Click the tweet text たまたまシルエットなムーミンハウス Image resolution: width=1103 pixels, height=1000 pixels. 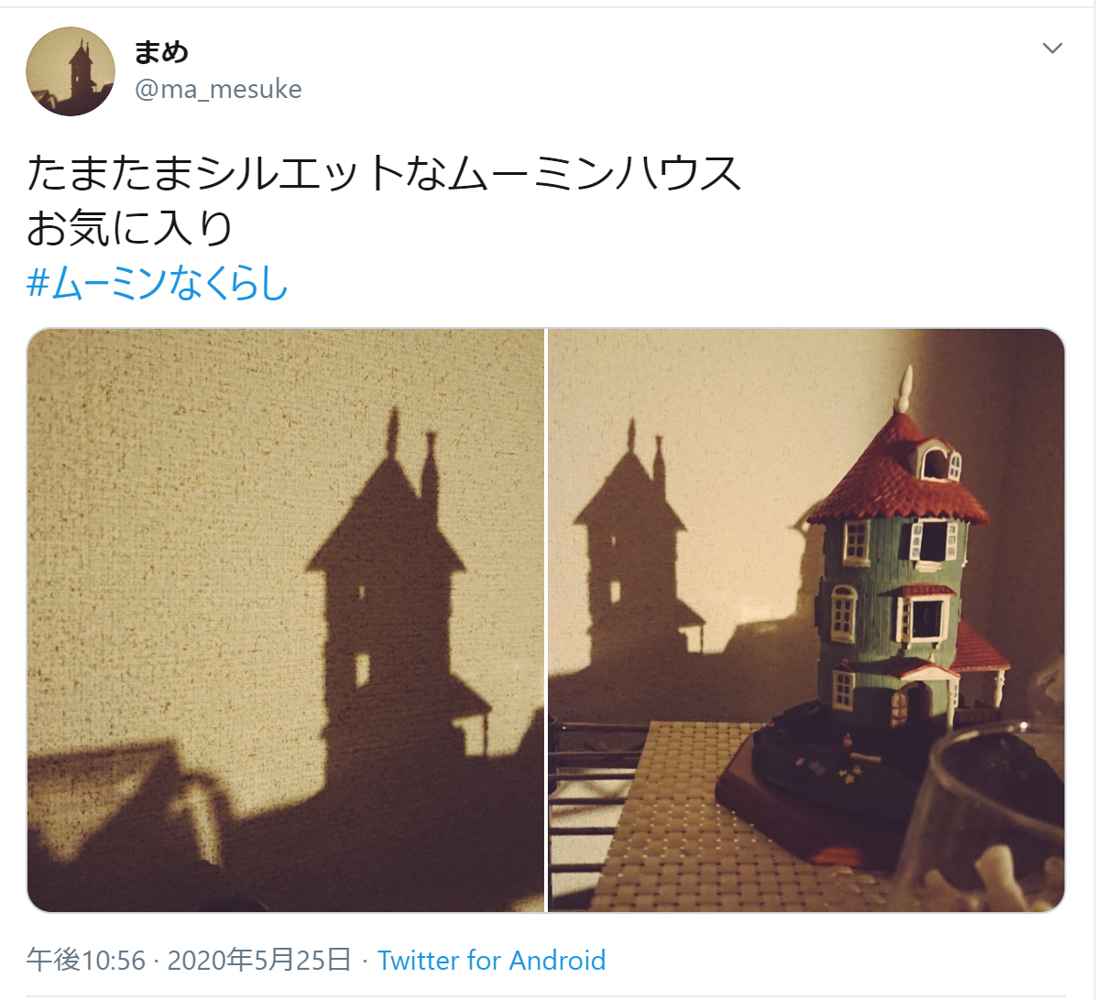click(x=384, y=173)
